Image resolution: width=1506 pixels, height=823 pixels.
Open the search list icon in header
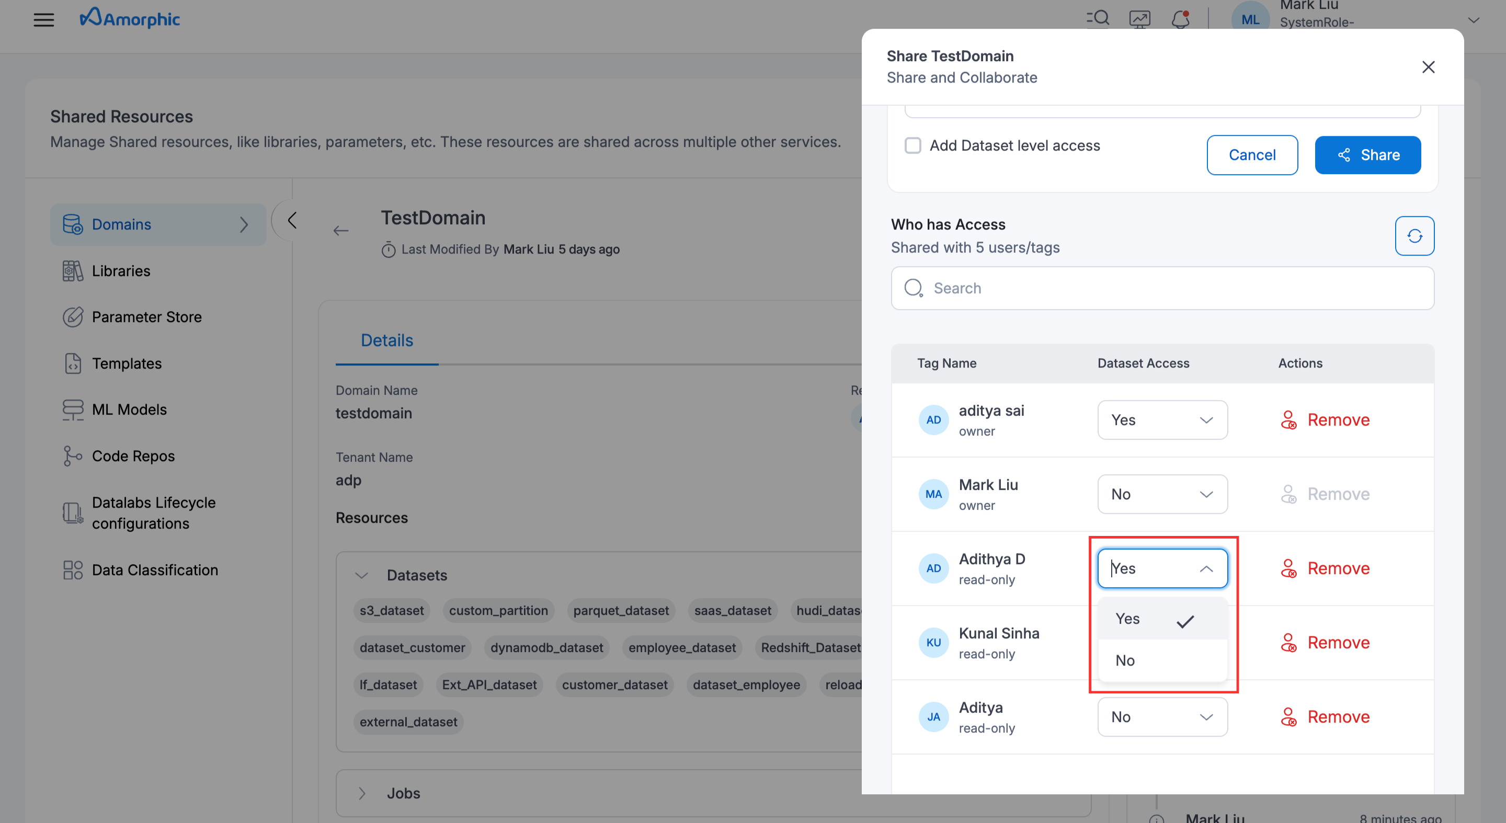[x=1098, y=19]
